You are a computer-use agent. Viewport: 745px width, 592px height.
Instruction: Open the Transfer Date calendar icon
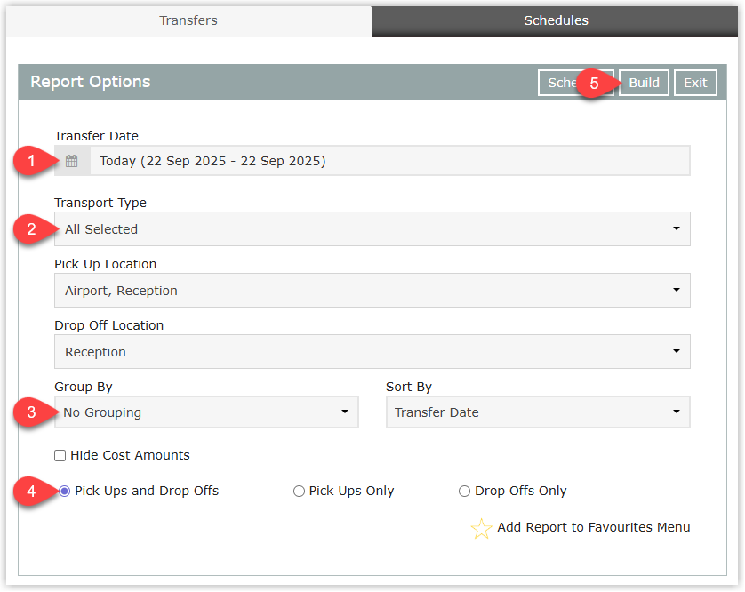(x=72, y=161)
